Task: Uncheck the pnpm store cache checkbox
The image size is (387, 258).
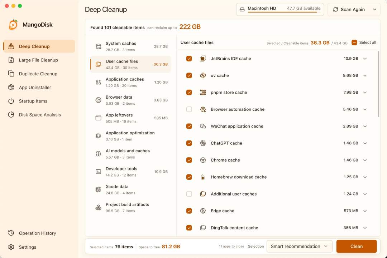Action: (189, 92)
